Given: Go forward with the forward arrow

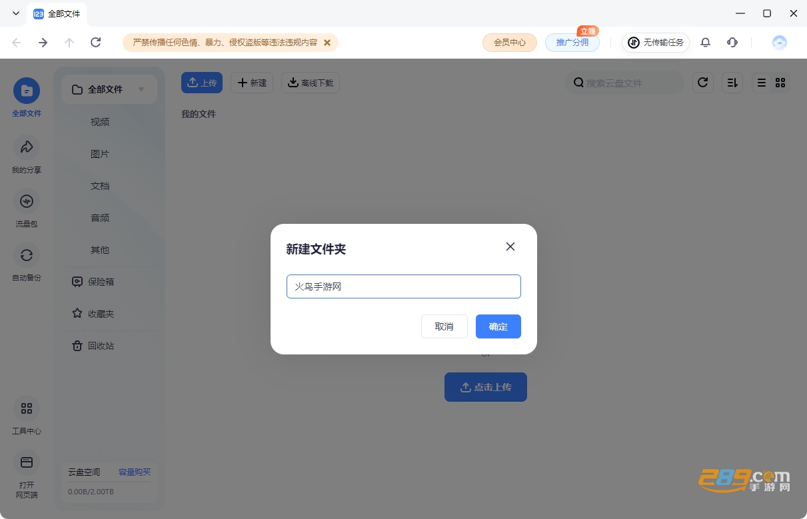Looking at the screenshot, I should coord(43,43).
